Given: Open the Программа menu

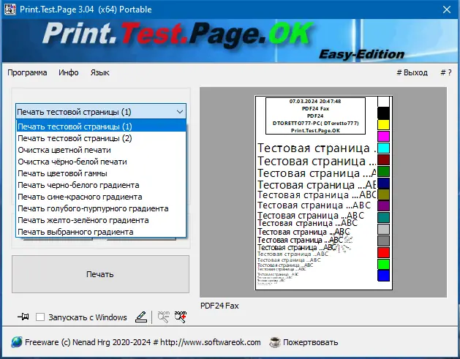Looking at the screenshot, I should (x=27, y=72).
